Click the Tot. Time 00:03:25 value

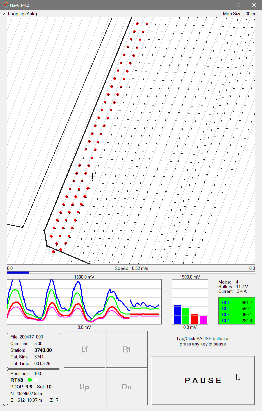[42, 363]
